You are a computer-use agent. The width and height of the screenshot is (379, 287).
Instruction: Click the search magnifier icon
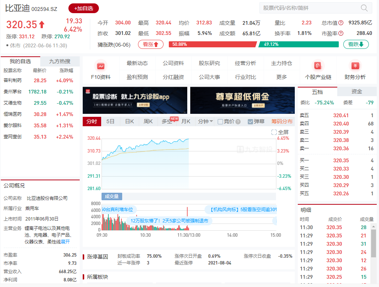(x=364, y=8)
